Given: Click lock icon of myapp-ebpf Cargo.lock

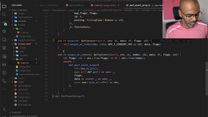Looking at the screenshot, I should tap(17, 67).
